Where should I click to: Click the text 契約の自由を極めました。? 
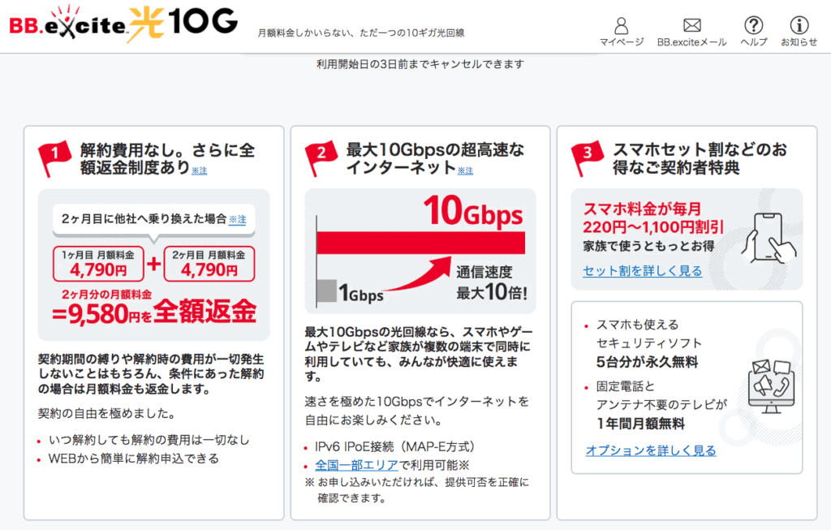point(106,413)
